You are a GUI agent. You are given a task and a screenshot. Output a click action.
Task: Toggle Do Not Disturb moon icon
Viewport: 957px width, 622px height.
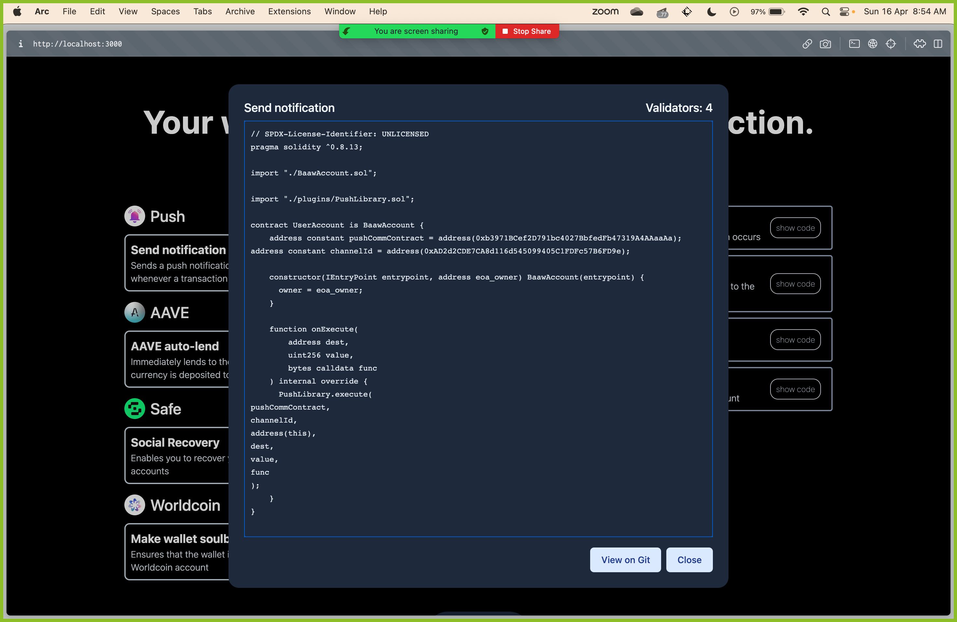[x=711, y=11]
